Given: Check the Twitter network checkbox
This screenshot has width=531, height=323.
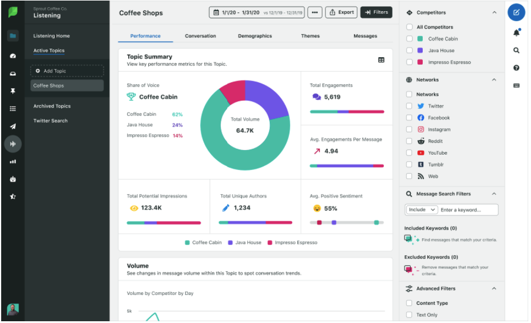Looking at the screenshot, I should tap(409, 106).
